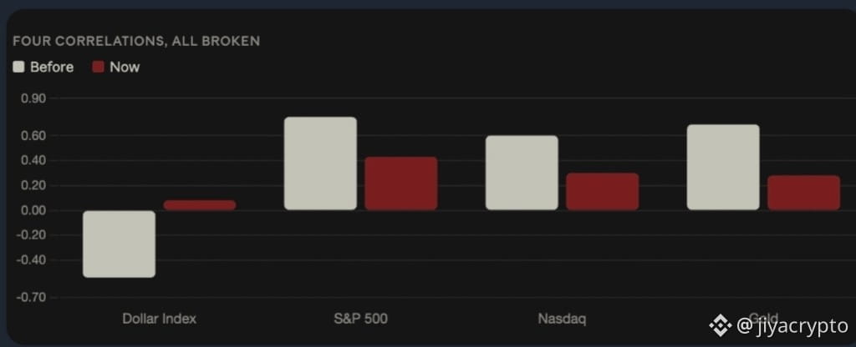Image resolution: width=856 pixels, height=347 pixels.
Task: Select the Dollar Index Before bar
Action: tap(119, 244)
